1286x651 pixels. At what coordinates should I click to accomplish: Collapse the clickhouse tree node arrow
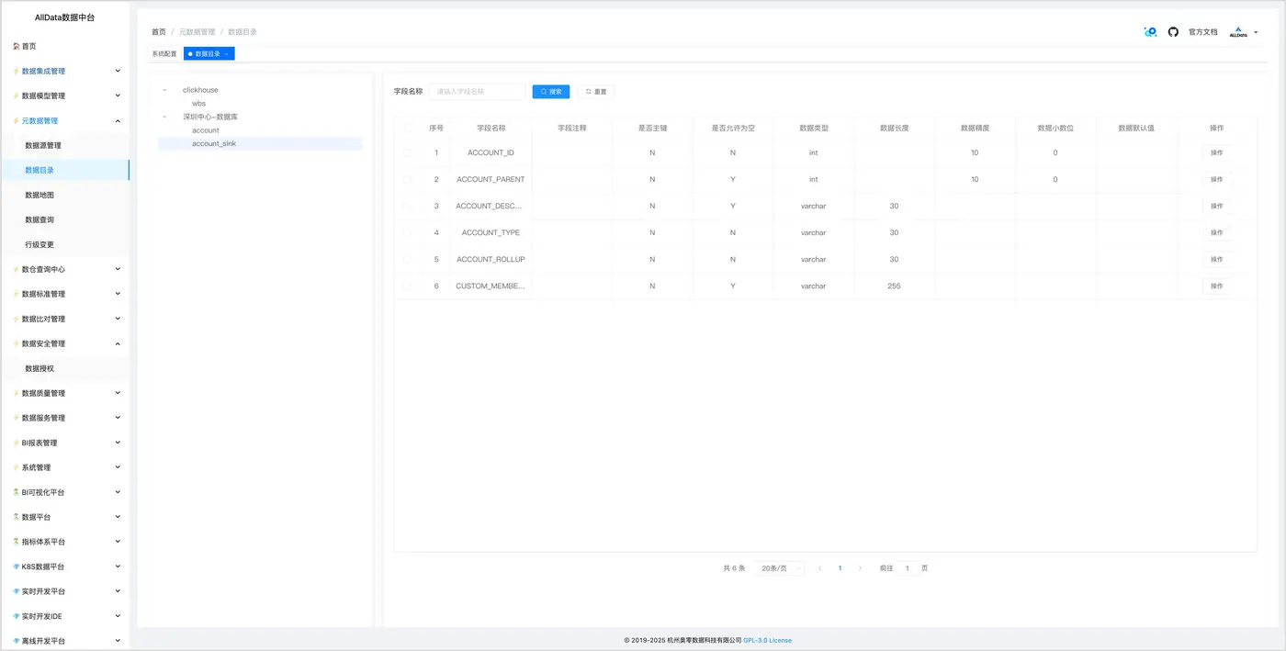tap(164, 90)
